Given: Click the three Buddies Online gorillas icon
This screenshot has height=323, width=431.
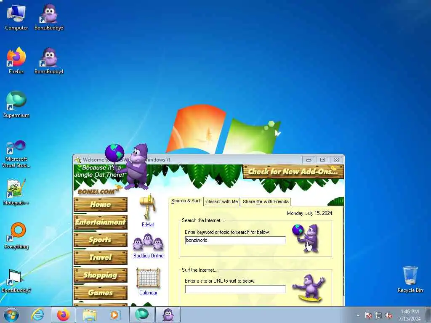Looking at the screenshot, I should pyautogui.click(x=148, y=242).
